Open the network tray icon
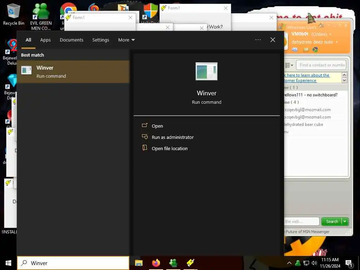The image size is (360, 270). click(x=306, y=263)
